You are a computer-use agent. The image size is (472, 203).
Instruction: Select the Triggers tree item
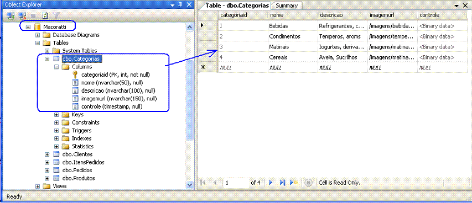(81, 130)
